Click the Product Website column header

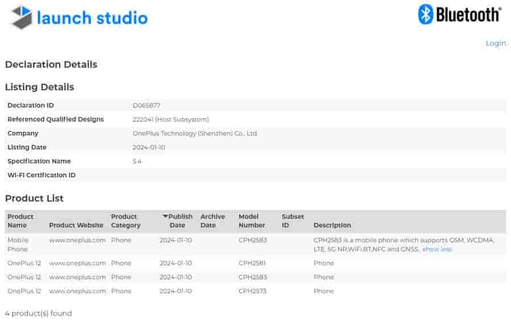(76, 225)
